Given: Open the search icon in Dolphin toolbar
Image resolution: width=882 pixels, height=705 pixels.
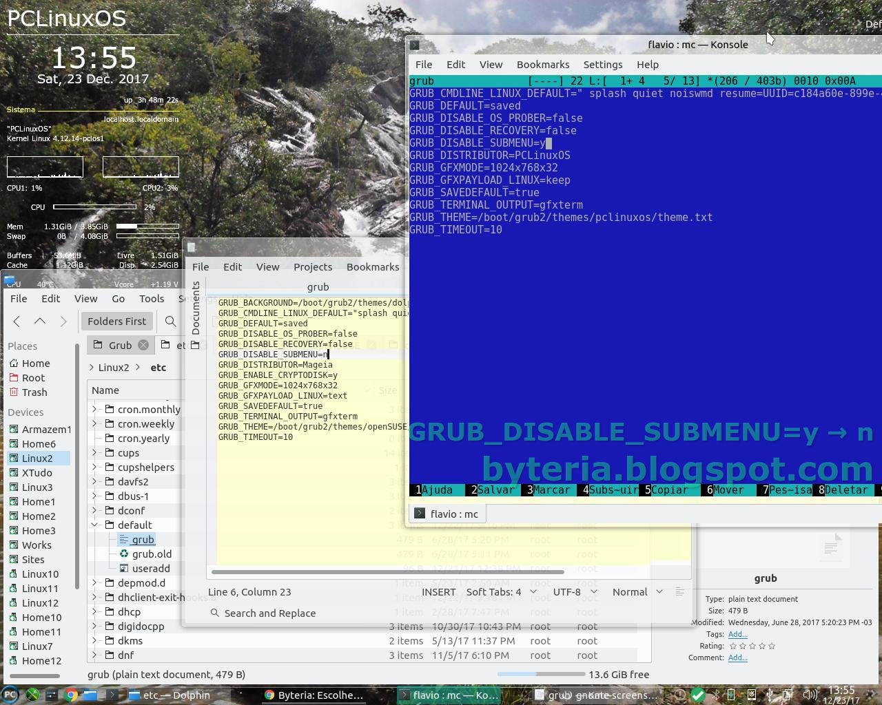Looking at the screenshot, I should click(x=170, y=321).
